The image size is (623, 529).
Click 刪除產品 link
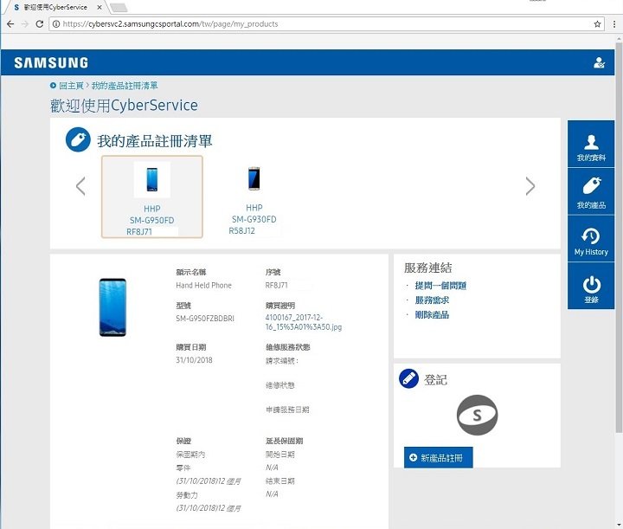pos(432,315)
